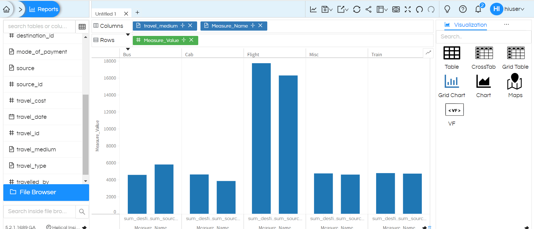This screenshot has height=229, width=534.
Task: Select the mode_of_payment column
Action: click(x=41, y=52)
